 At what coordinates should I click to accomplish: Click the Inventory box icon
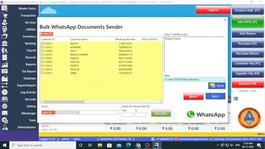pos(5,36)
